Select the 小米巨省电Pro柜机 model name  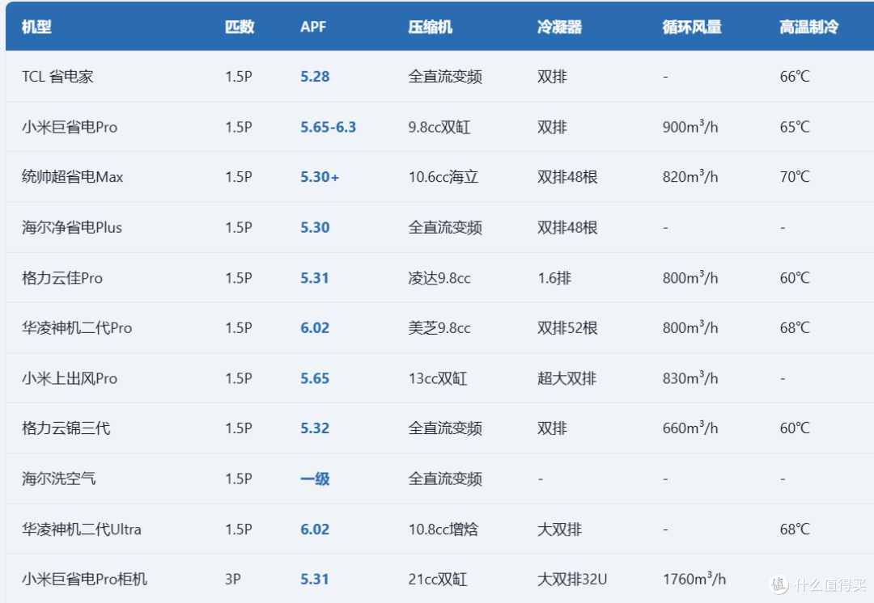85,579
